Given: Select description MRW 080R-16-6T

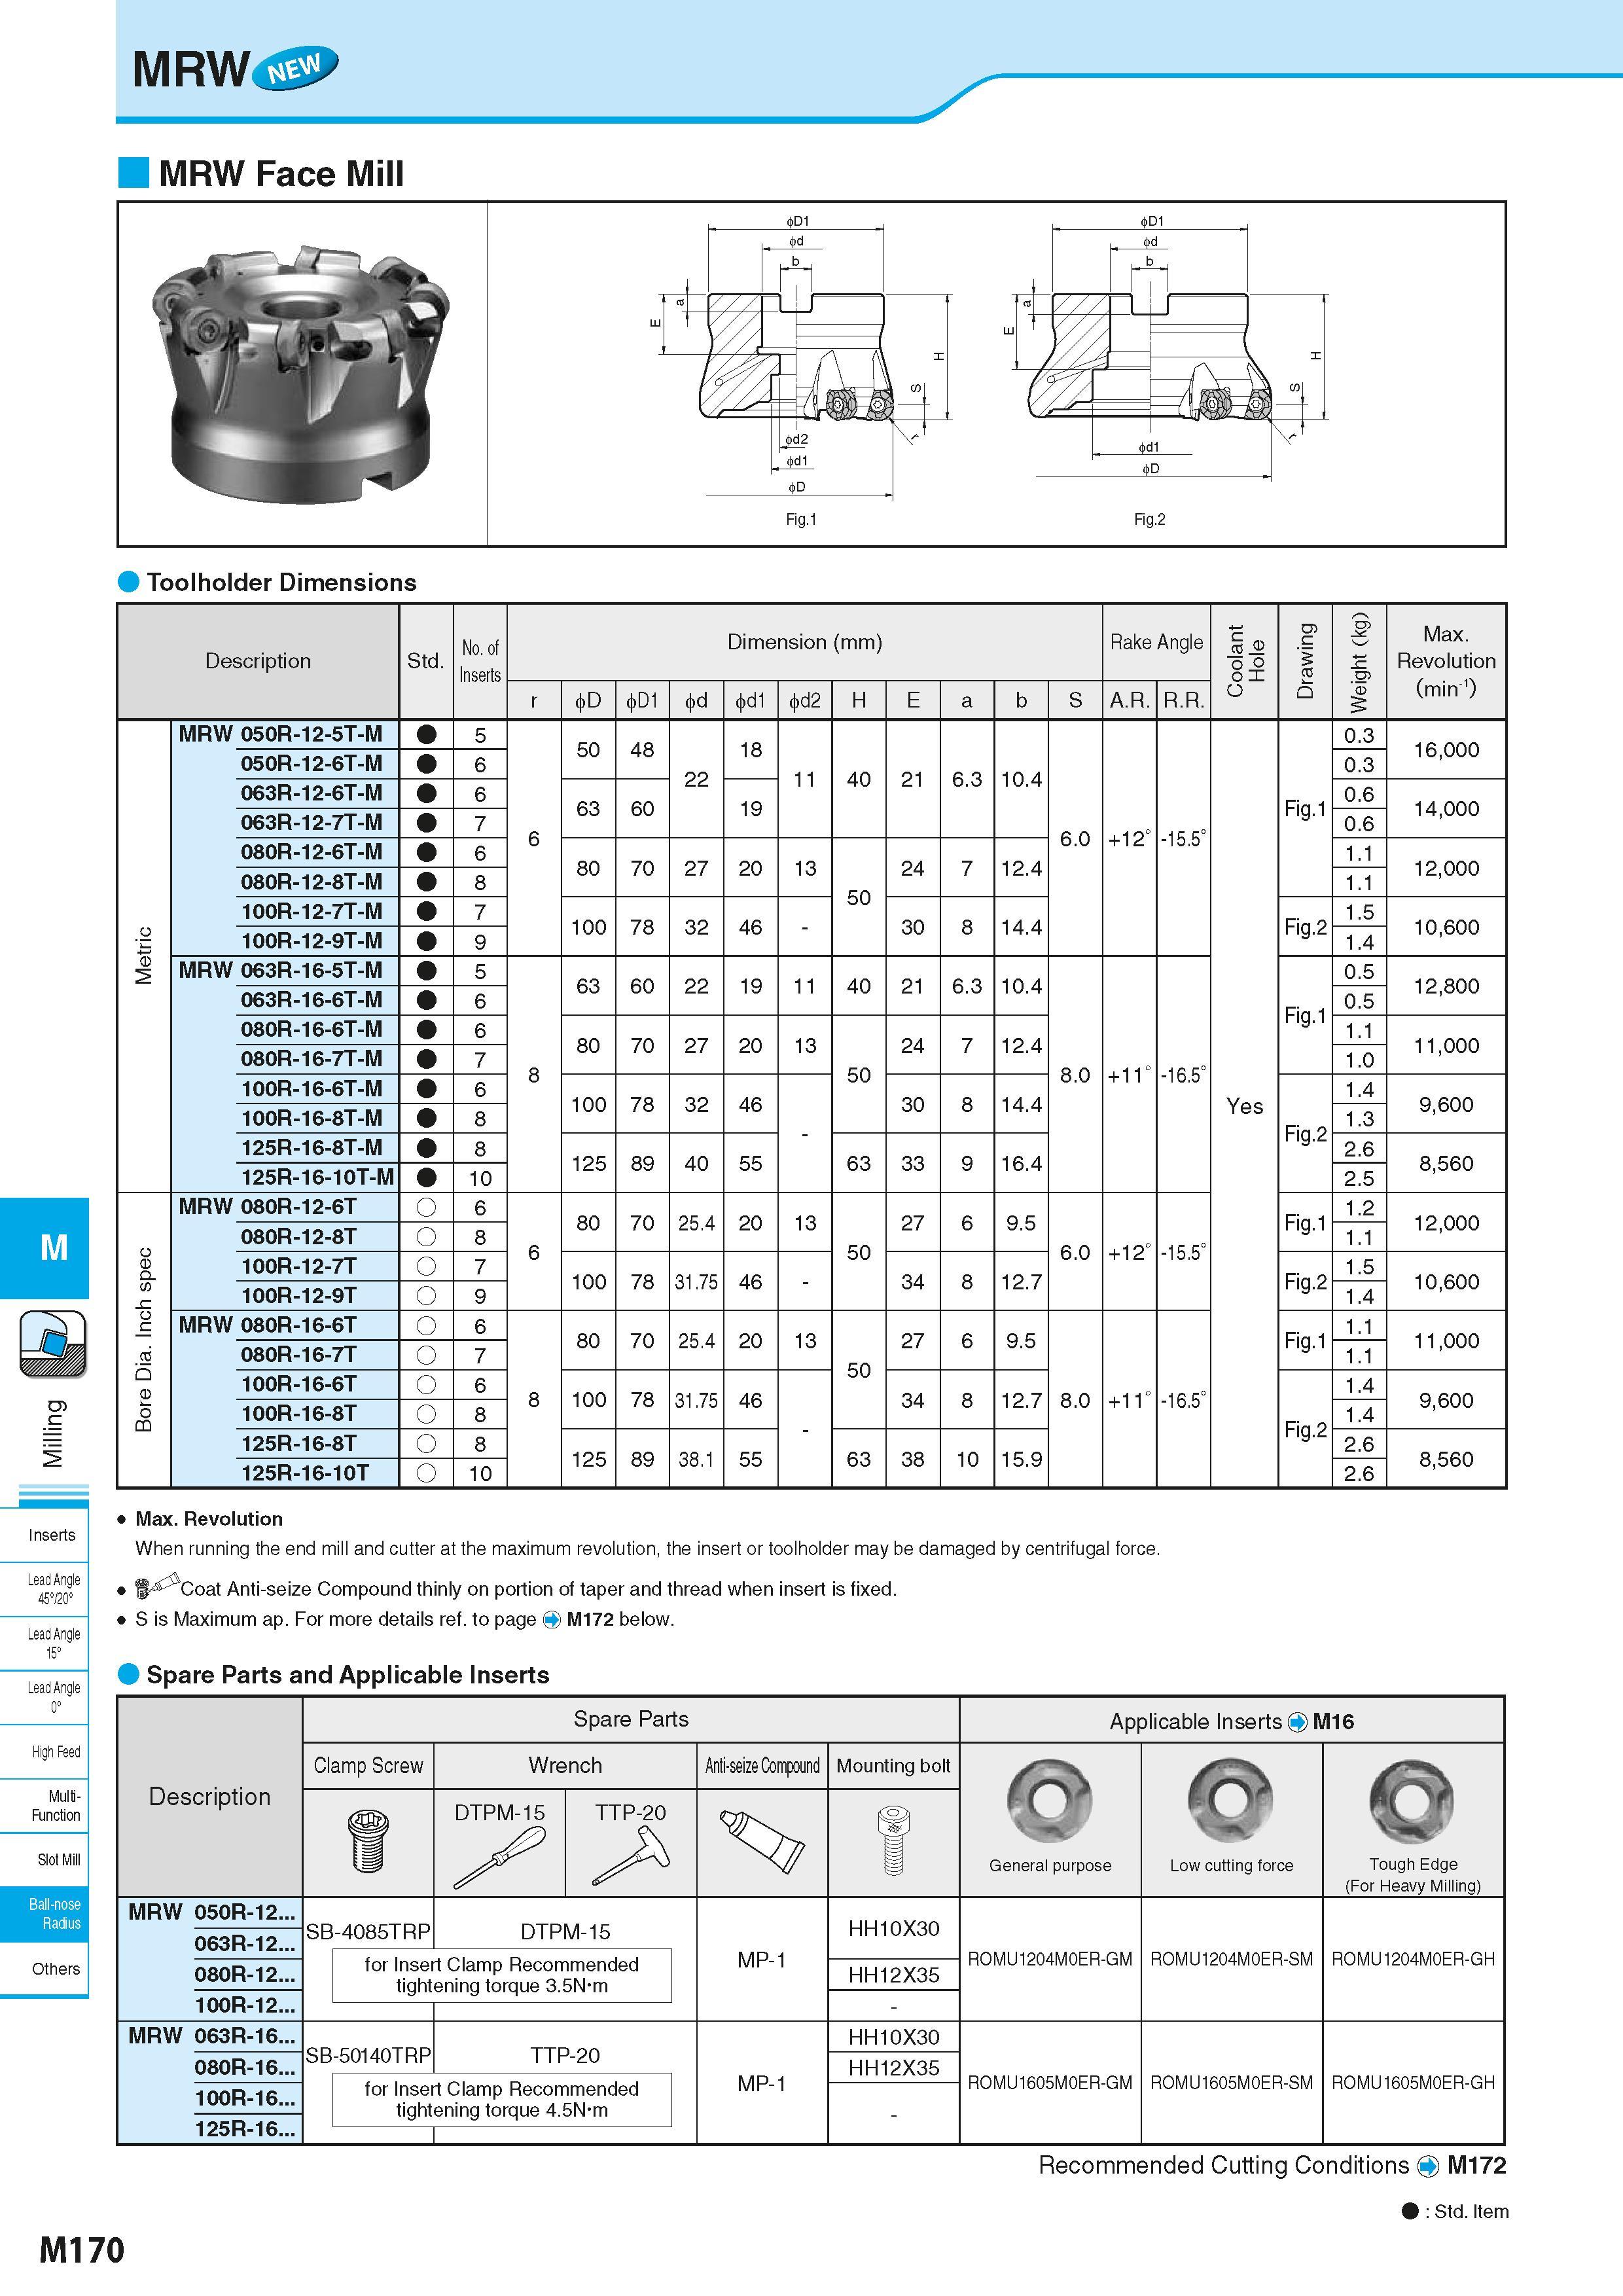Looking at the screenshot, I should (267, 1325).
